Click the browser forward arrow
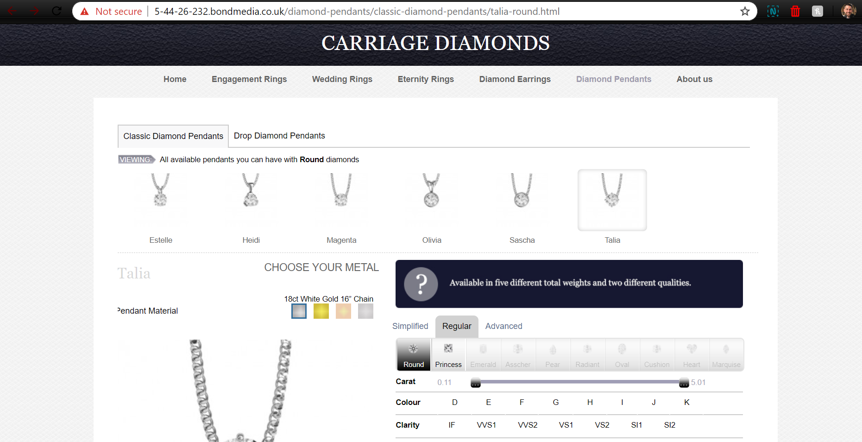The height and width of the screenshot is (442, 862). [35, 11]
